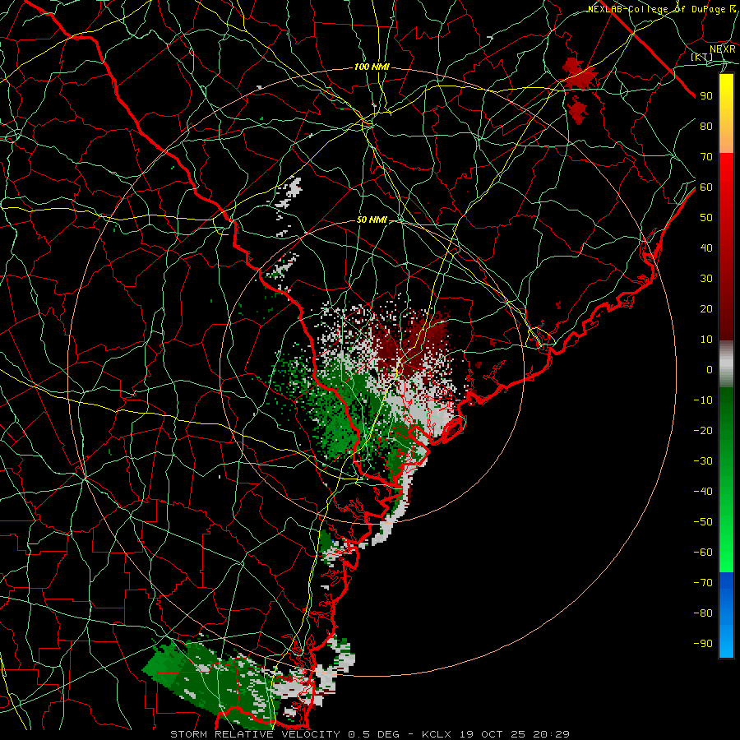Click the "NEXR" label above the color scale
Screen dimensions: 740x740
pos(723,49)
